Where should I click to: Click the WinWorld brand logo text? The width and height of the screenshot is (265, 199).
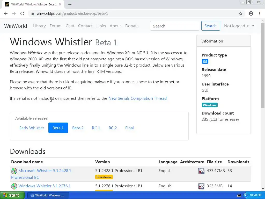[16, 26]
